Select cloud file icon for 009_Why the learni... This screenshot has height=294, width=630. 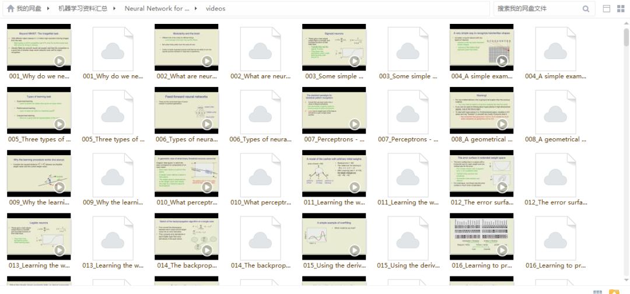(113, 175)
